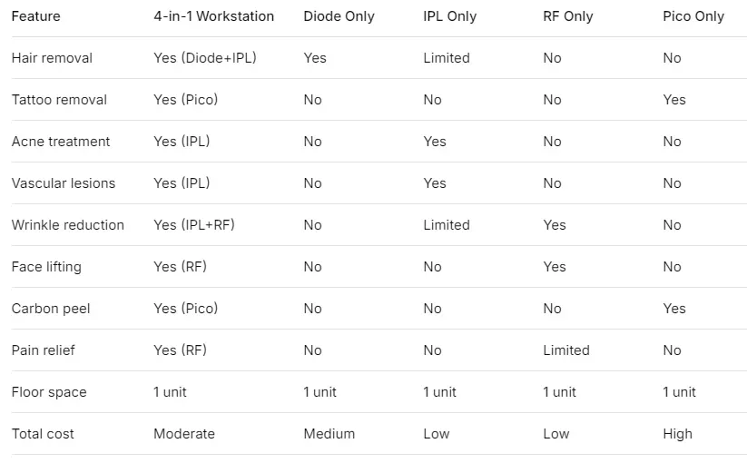Screen dimensions: 747x463
Task: Click the Diode Only column header
Action: click(339, 16)
